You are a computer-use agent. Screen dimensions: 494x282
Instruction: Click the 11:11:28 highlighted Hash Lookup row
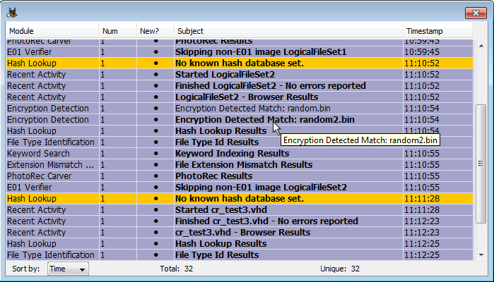click(x=240, y=199)
